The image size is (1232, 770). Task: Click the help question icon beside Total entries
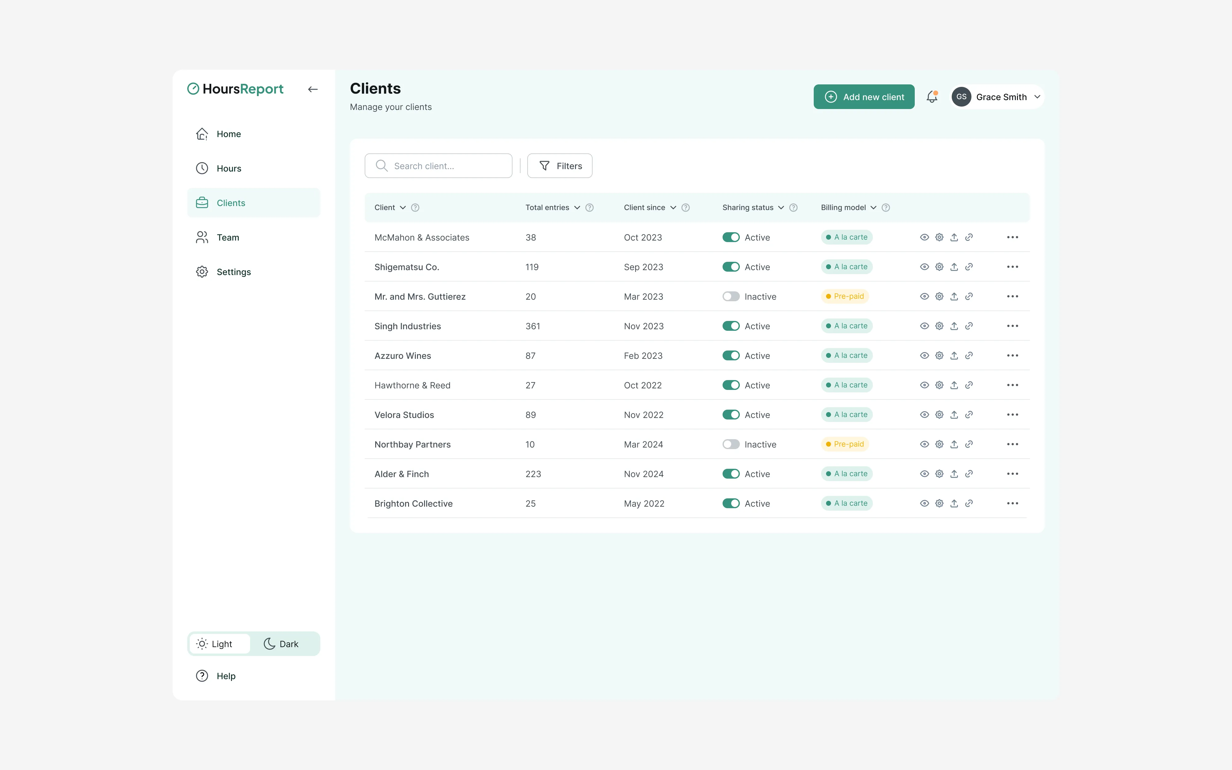point(590,207)
